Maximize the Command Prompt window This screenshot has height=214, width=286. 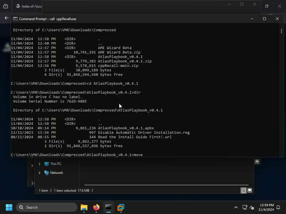(x=264, y=19)
